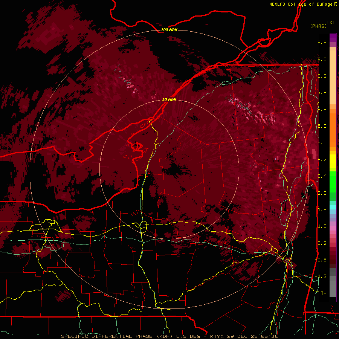Viewport: 339px width, 339px height.
Task: Click the [PHAS] legend header
Action: click(x=318, y=26)
